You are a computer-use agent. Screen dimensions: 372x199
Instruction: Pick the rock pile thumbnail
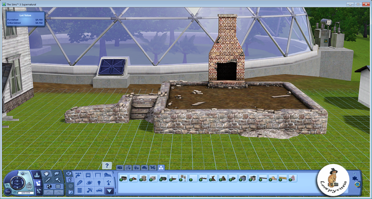pyautogui.click(x=223, y=179)
